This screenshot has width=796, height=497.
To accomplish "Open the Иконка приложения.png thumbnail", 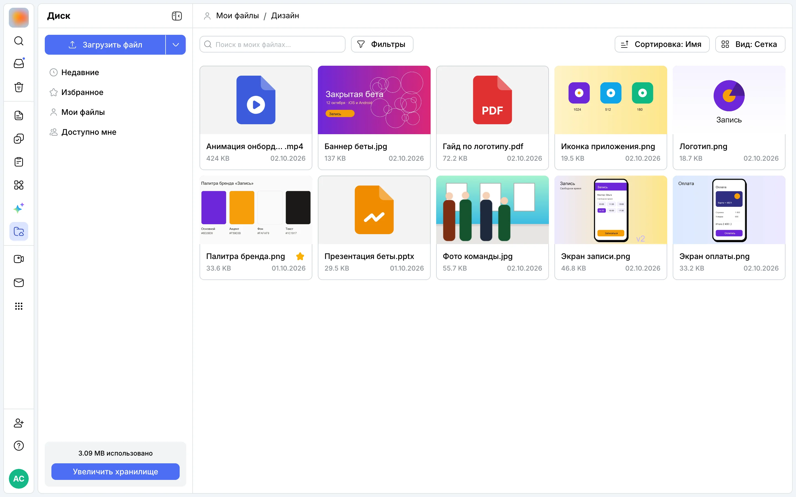I will (x=611, y=100).
